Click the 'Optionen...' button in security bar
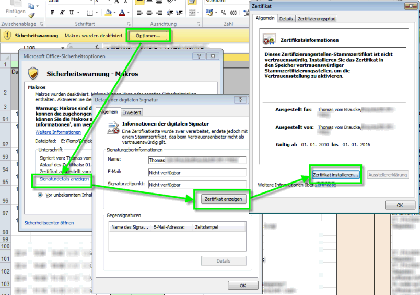 [x=148, y=36]
